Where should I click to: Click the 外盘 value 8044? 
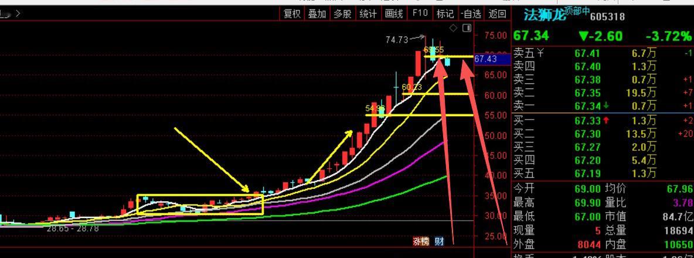pos(588,245)
